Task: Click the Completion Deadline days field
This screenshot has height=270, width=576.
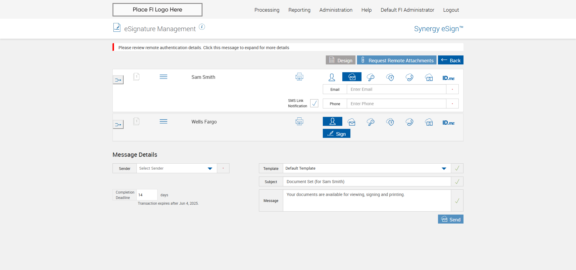Action: point(147,195)
